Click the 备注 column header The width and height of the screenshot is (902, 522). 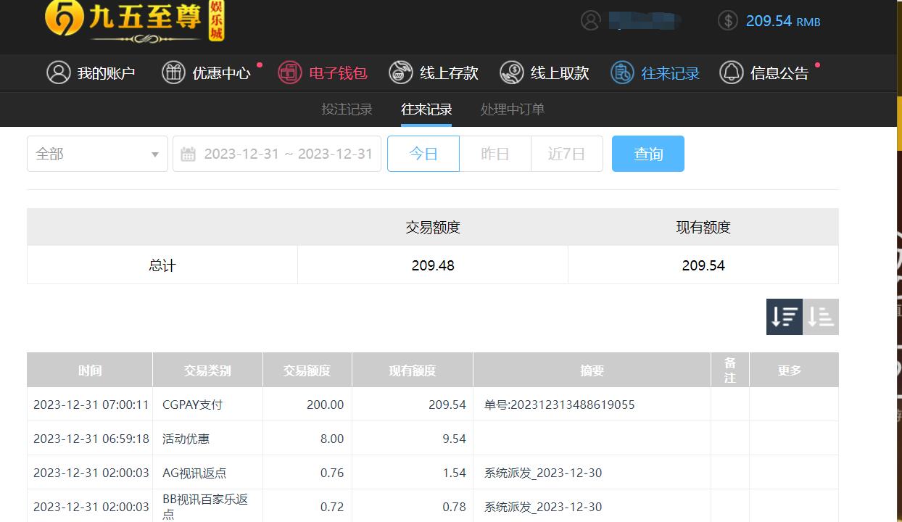730,370
